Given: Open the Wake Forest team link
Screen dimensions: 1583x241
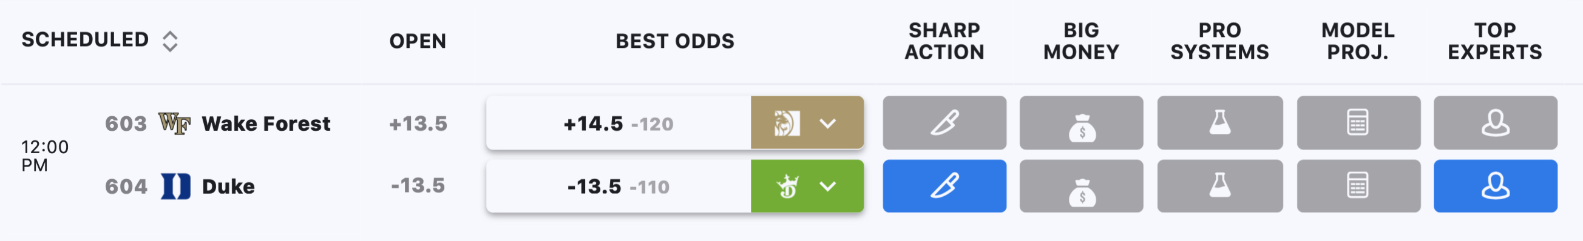Looking at the screenshot, I should [x=266, y=124].
